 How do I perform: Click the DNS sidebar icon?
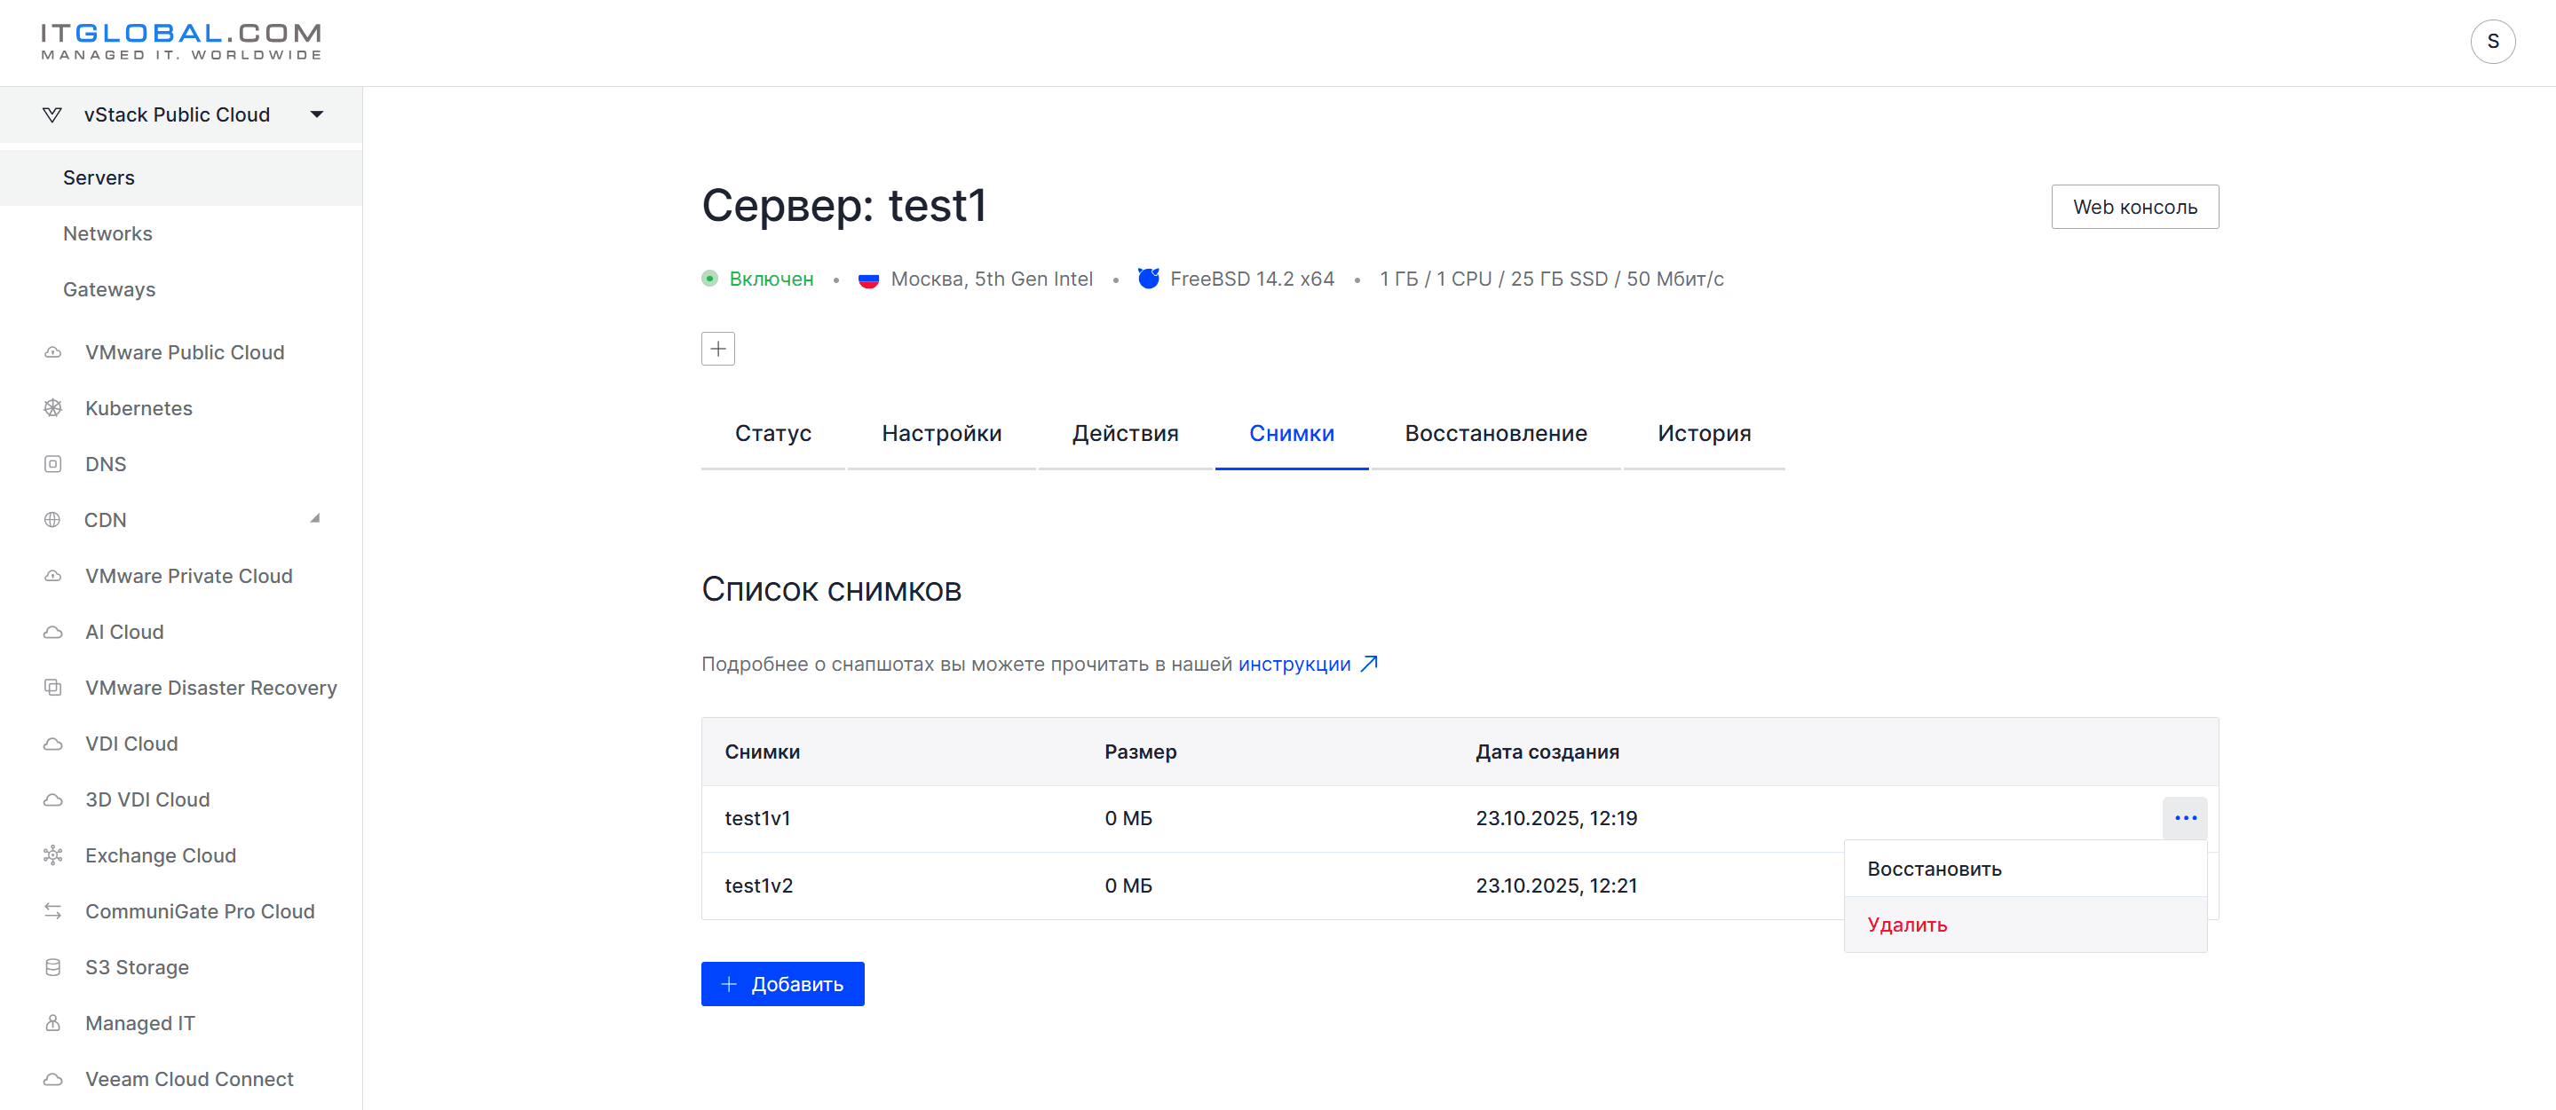point(52,463)
